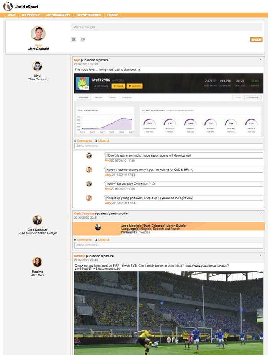Click the Dark Cabooze author link in post header
Viewport: 268px width, 355px height.
[84, 214]
